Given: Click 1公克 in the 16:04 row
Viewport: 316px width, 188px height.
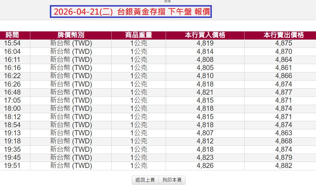Looking at the screenshot, I should tap(139, 51).
